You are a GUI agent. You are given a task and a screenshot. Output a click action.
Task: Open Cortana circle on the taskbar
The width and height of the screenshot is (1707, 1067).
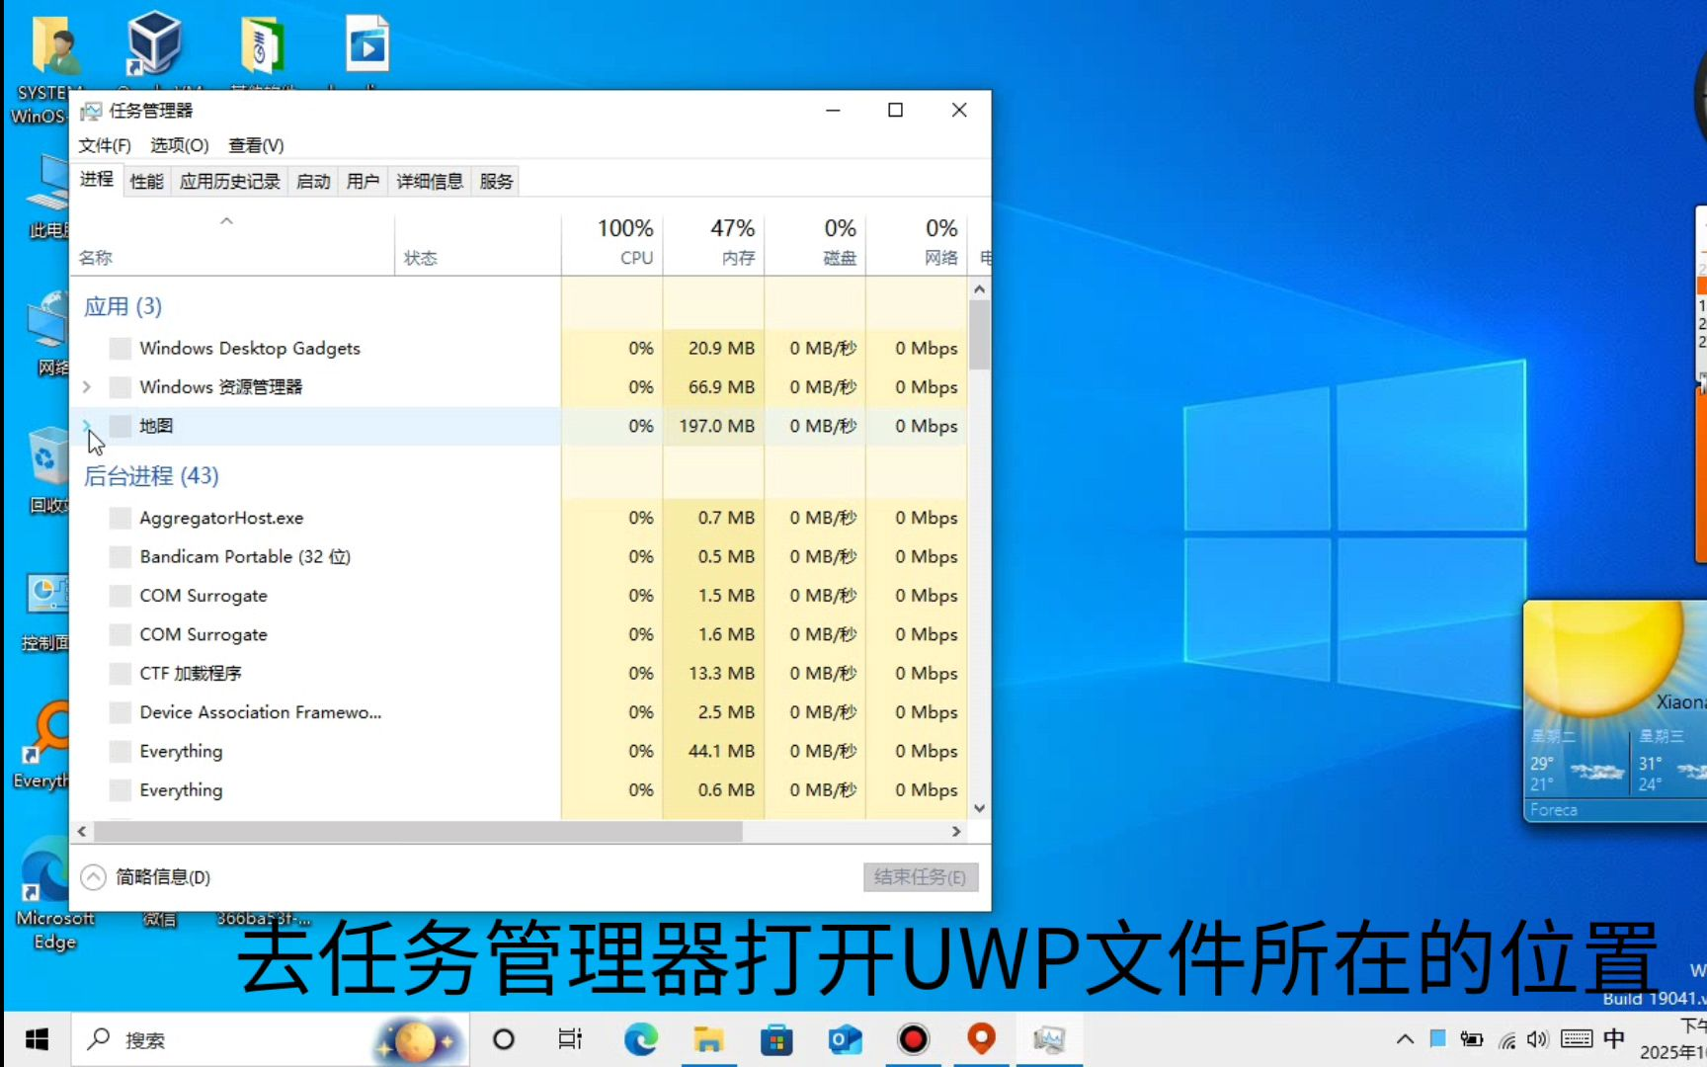pos(503,1039)
